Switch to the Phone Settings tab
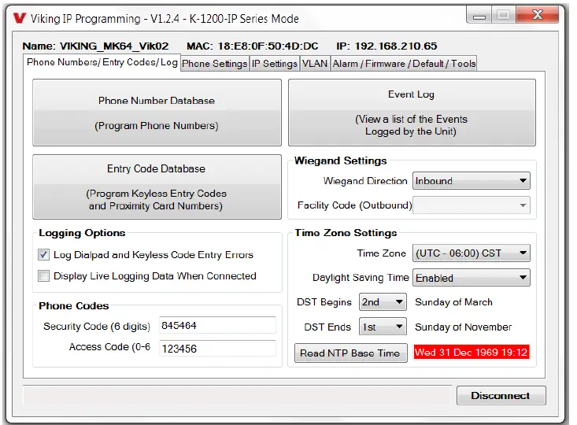The height and width of the screenshot is (425, 577). 215,64
